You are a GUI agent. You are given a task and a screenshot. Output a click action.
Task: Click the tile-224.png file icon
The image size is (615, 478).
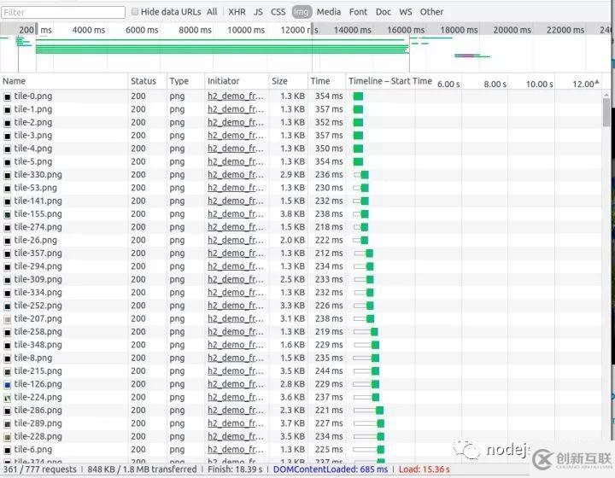coord(8,398)
